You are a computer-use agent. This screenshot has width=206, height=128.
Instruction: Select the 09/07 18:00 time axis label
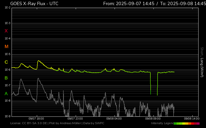[x=36, y=119]
